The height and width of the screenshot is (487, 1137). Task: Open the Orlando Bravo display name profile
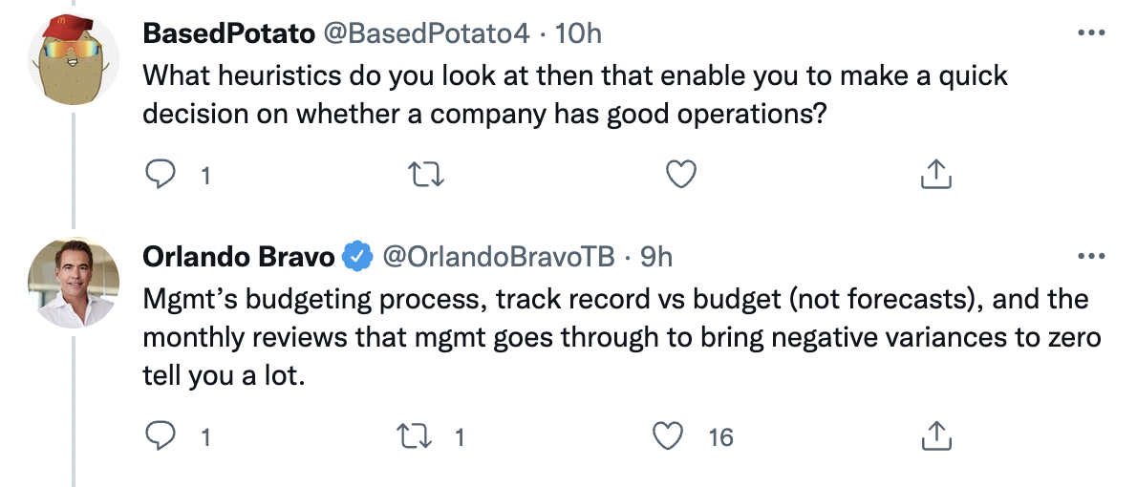[x=239, y=257]
